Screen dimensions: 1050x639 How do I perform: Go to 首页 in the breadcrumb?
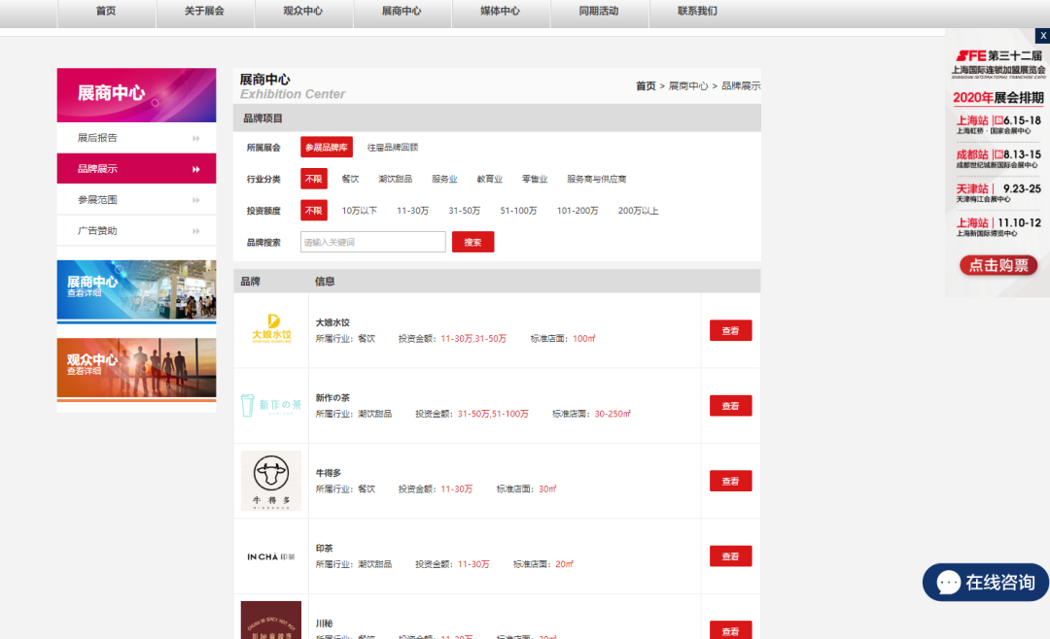(646, 86)
